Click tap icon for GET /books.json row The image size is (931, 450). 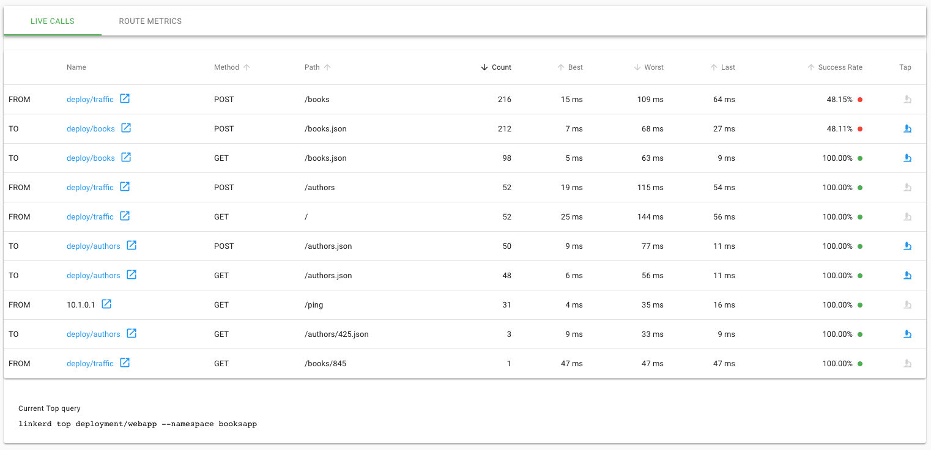point(908,158)
